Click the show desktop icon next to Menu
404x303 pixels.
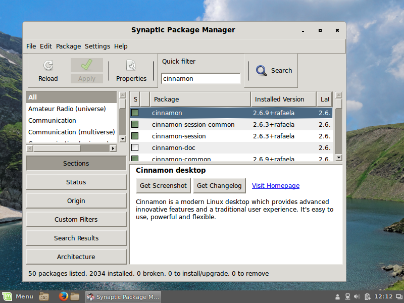[x=44, y=296]
